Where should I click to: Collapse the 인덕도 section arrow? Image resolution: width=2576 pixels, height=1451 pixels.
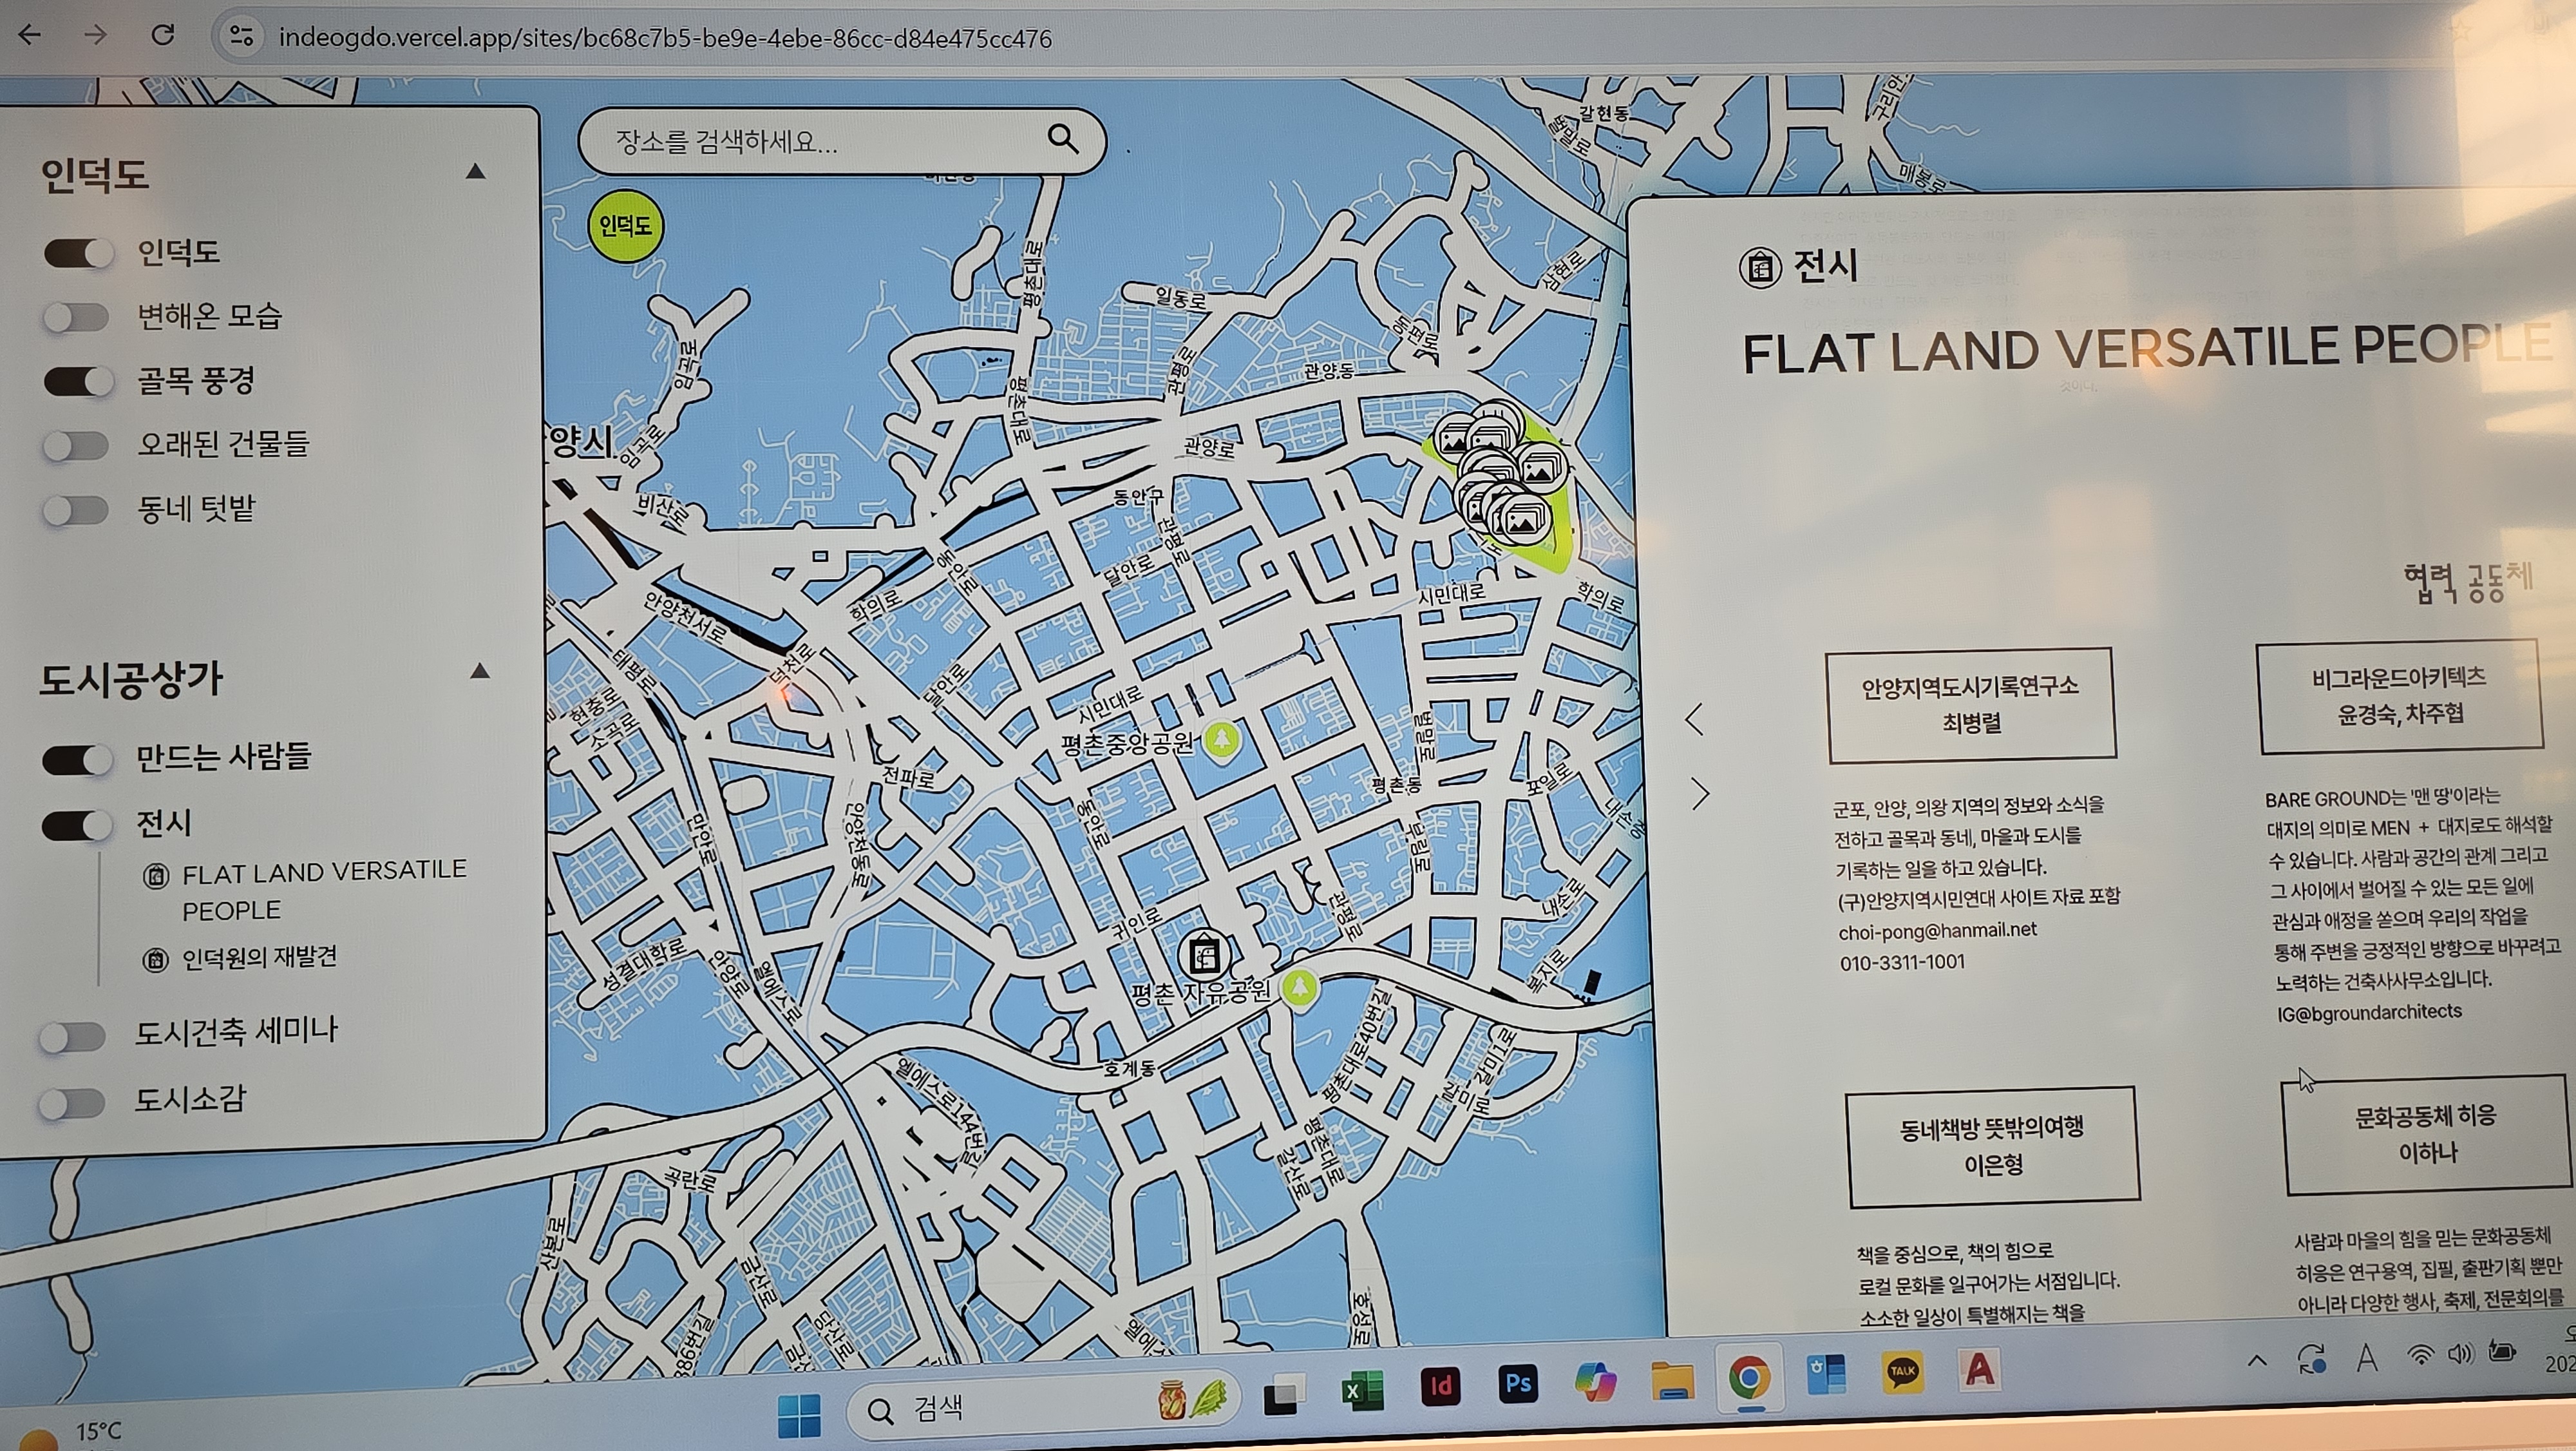coord(476,172)
